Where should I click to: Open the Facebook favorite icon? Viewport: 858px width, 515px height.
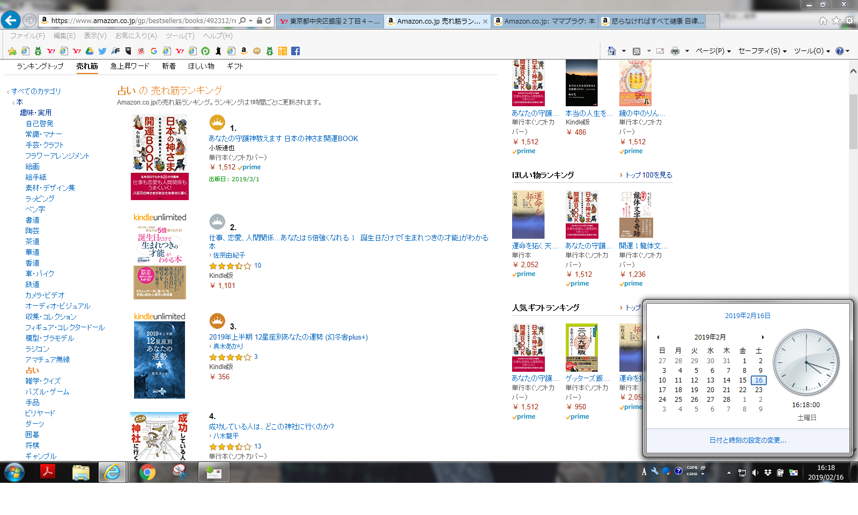click(x=295, y=51)
